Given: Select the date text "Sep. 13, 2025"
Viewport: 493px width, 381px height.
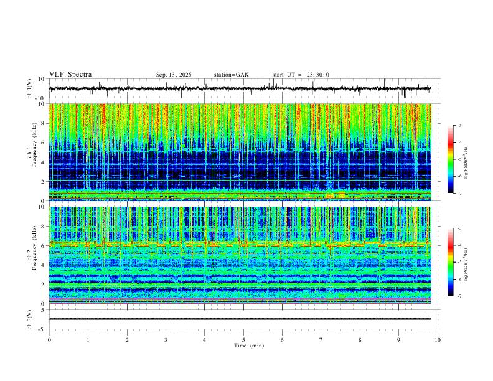Looking at the screenshot, I should 174,75.
